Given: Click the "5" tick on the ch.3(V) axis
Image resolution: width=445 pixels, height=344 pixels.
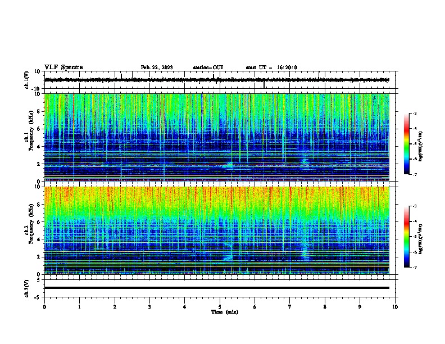Looking at the screenshot, I should [39, 280].
